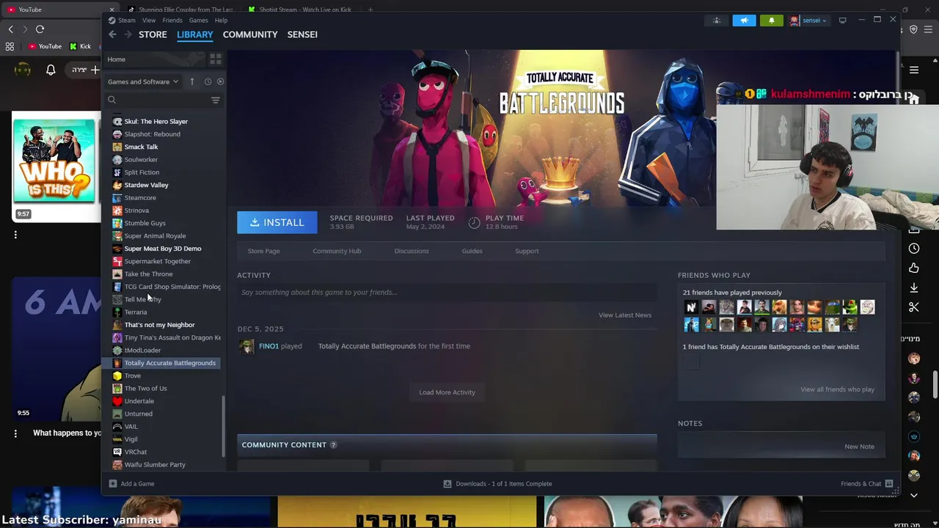Expand Games and Software filter dropdown
Screen dimensions: 939x528
143,81
